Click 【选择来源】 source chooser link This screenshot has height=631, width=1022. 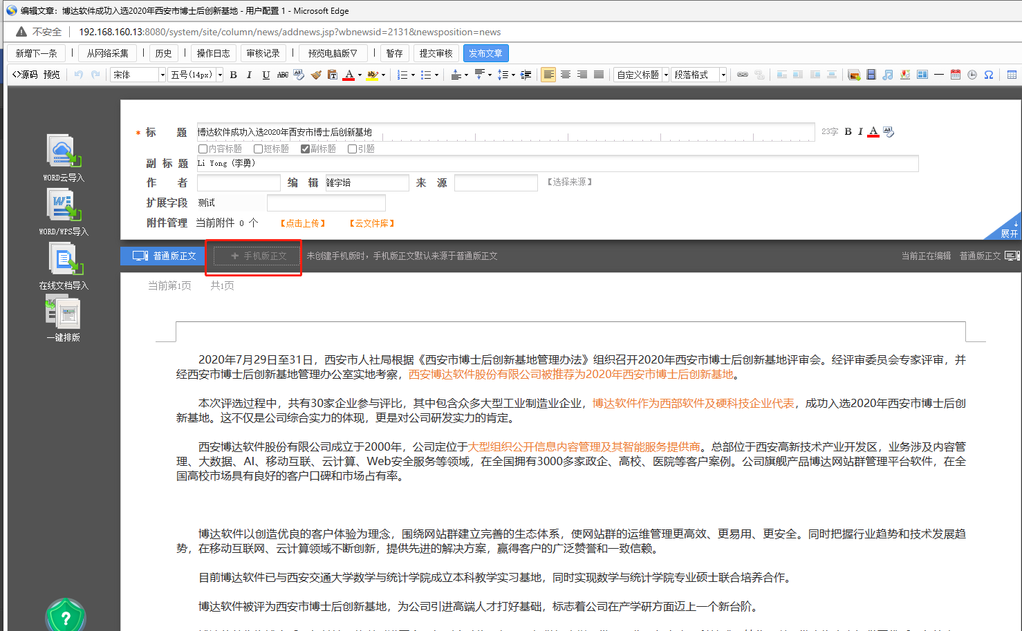570,182
